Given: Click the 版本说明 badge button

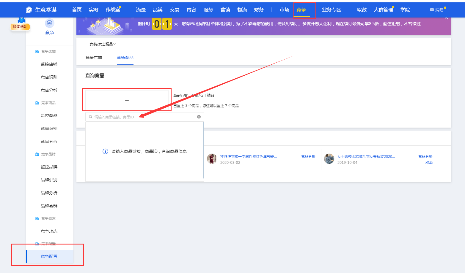Looking at the screenshot, I should click(20, 27).
